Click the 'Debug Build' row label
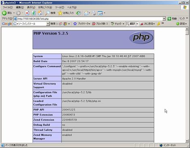Image resolution: width=190 pixels, height=148 pixels. (42, 125)
